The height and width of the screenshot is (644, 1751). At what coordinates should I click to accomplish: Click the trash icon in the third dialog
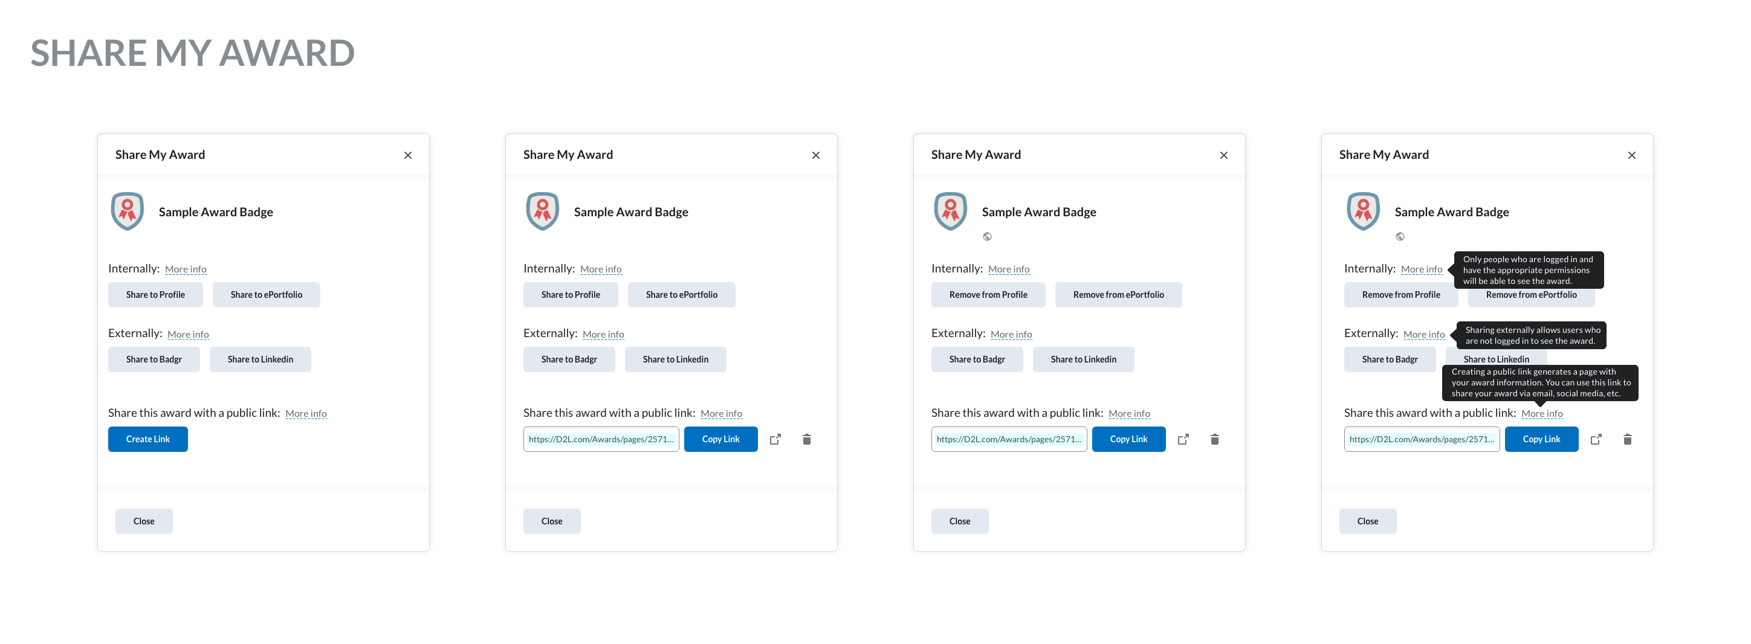(x=1214, y=440)
